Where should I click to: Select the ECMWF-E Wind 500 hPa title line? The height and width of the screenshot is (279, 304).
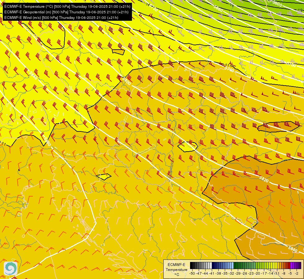click(61, 18)
